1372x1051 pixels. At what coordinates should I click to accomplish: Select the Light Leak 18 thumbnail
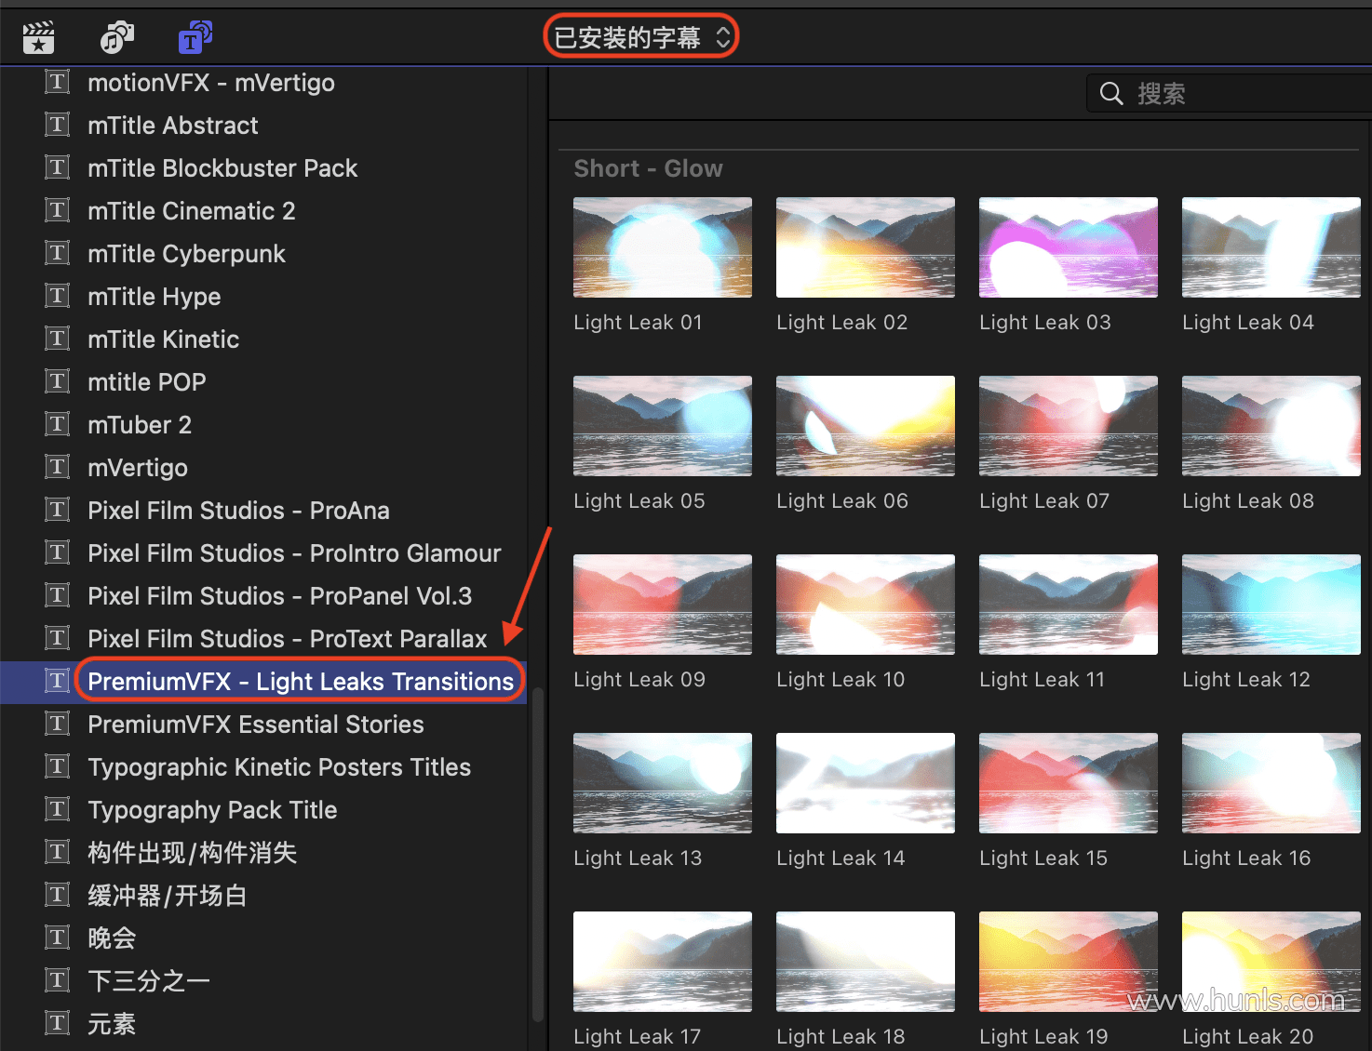[866, 962]
